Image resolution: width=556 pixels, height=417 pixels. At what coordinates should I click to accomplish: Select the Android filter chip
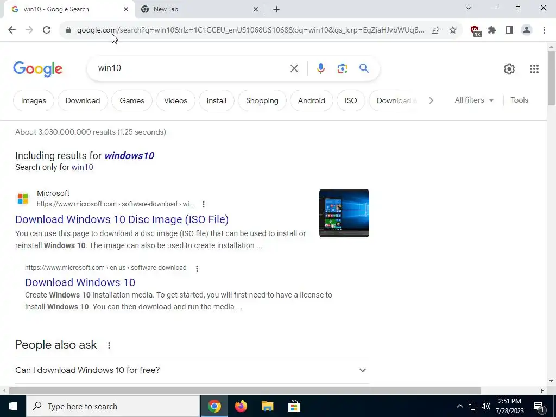(x=311, y=100)
